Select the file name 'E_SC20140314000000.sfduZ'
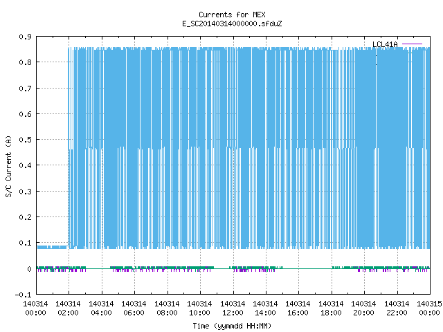443x332 pixels. pos(232,24)
